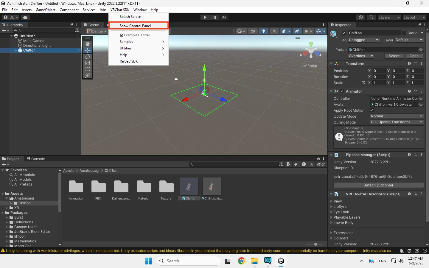Open the Culling Mode dropdown
Image resolution: width=429 pixels, height=268 pixels.
tap(396, 122)
